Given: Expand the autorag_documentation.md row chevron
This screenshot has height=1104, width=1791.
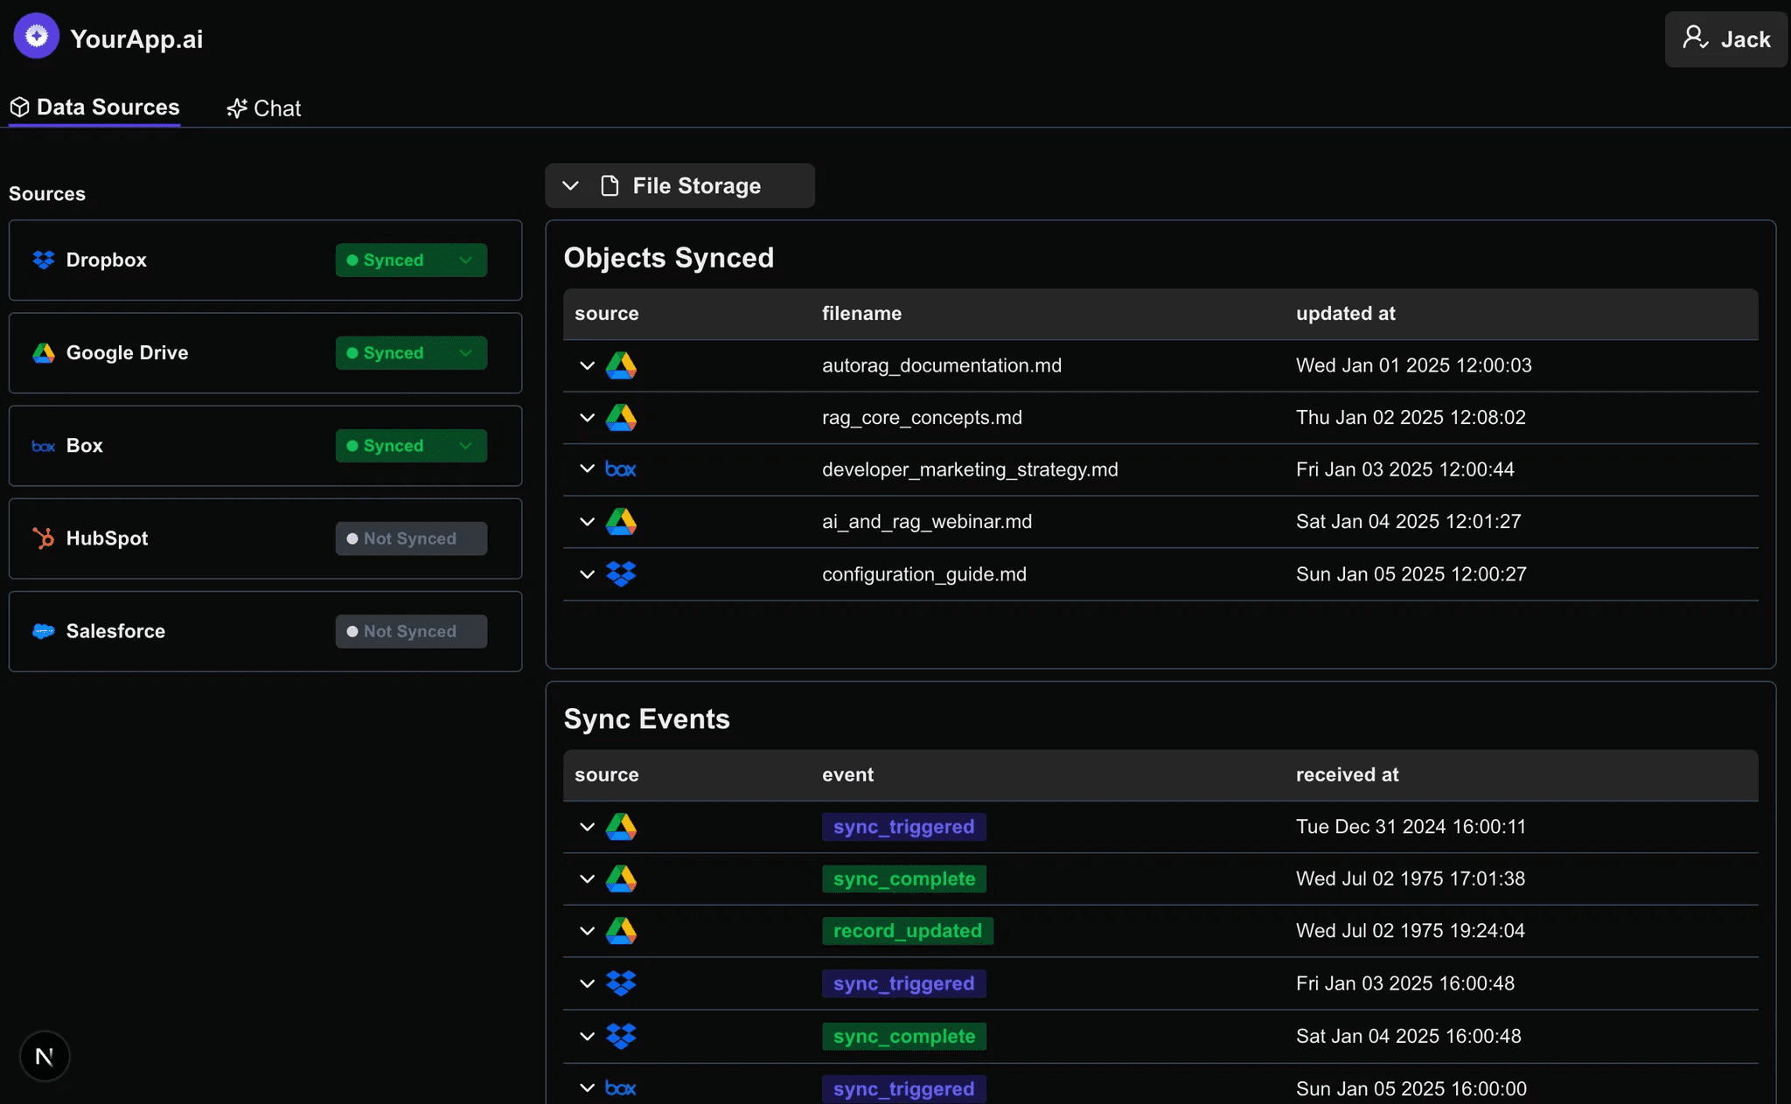Looking at the screenshot, I should [587, 365].
